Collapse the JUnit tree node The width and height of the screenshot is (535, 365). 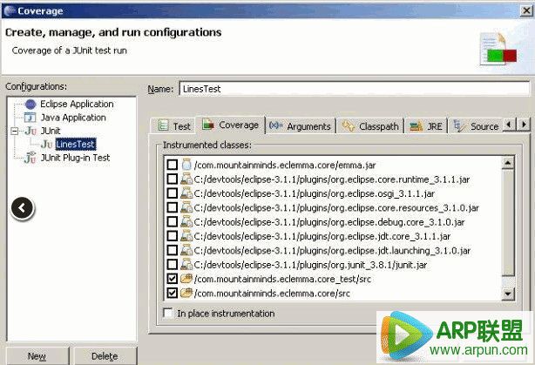pyautogui.click(x=14, y=131)
